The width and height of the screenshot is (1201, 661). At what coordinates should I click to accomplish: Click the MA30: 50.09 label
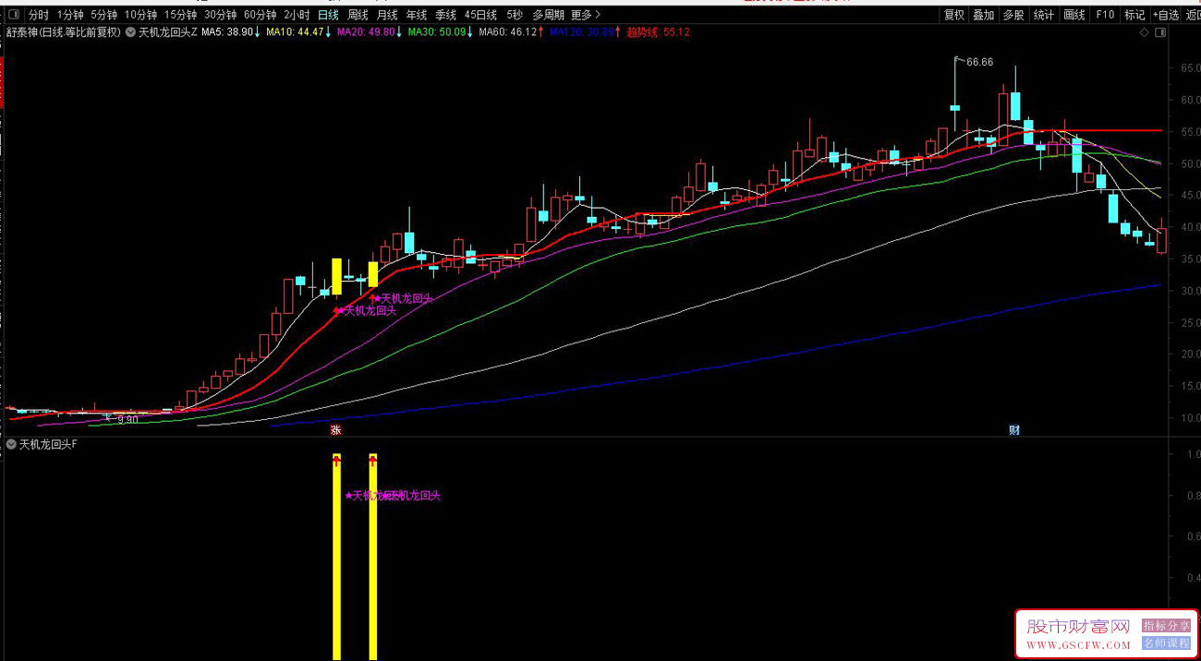(x=437, y=32)
